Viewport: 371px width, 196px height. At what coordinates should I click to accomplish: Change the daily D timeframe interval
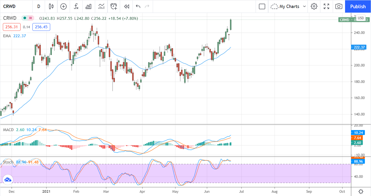pos(38,6)
